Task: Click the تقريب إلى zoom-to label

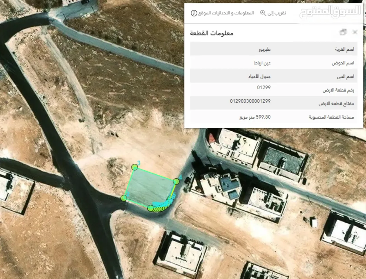Action: pos(277,13)
